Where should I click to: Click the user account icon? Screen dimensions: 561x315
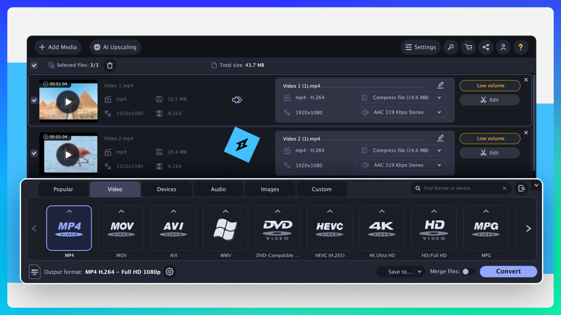(x=503, y=47)
